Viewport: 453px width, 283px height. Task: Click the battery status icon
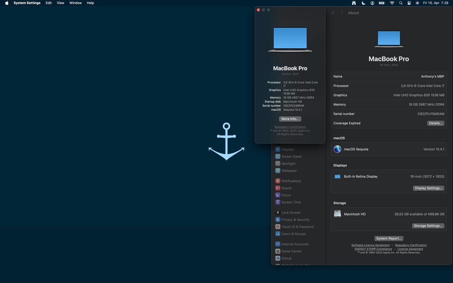[x=382, y=3]
